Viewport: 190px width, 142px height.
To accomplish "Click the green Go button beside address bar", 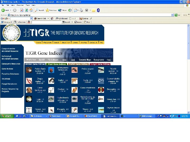I will point(176,15).
